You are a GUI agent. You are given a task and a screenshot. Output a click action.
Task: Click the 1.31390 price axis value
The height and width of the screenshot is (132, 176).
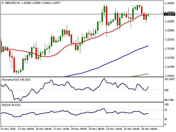pos(169,67)
